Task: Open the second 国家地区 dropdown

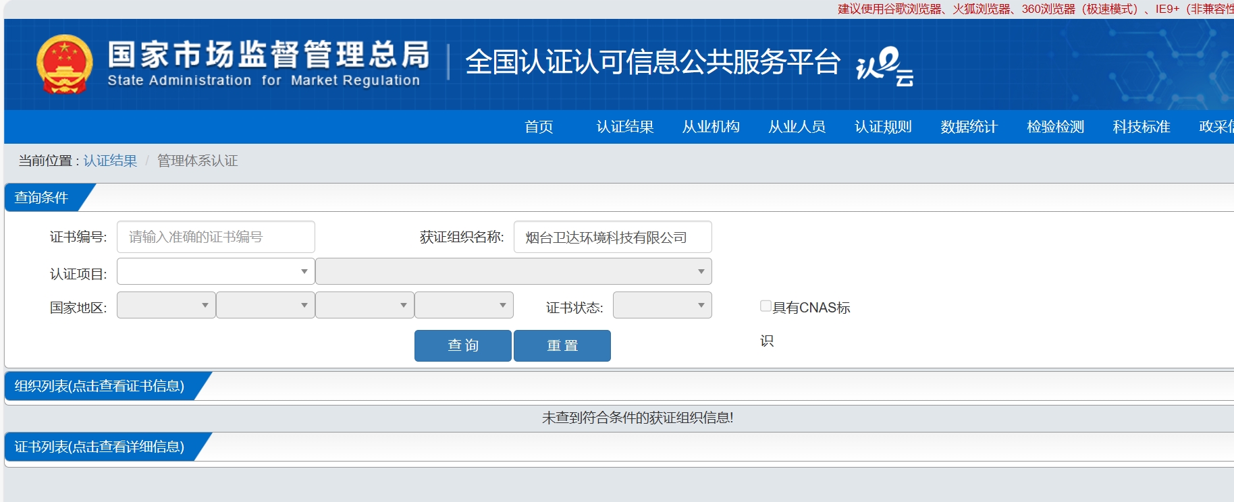Action: [x=265, y=305]
